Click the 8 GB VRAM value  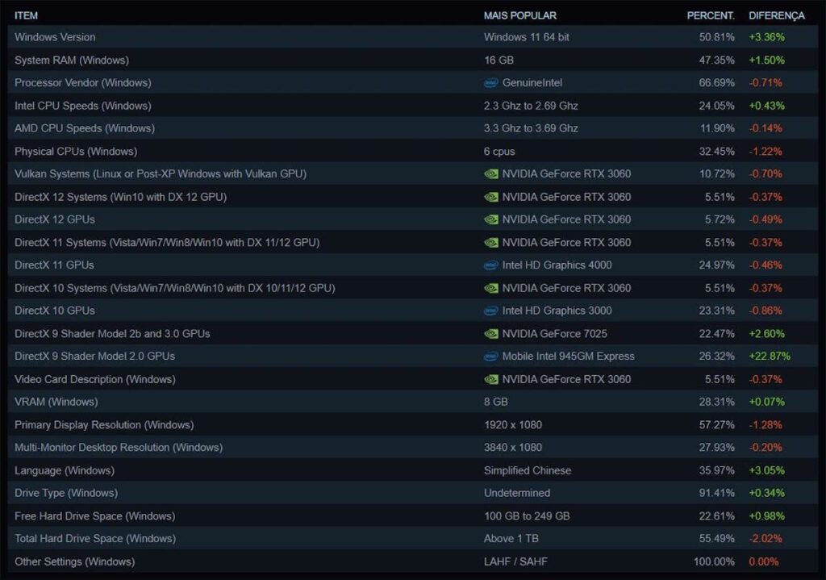tap(496, 402)
